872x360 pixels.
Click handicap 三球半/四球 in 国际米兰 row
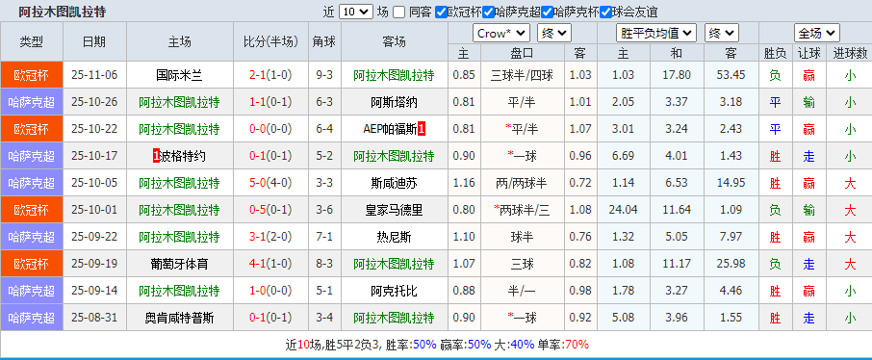(x=523, y=75)
